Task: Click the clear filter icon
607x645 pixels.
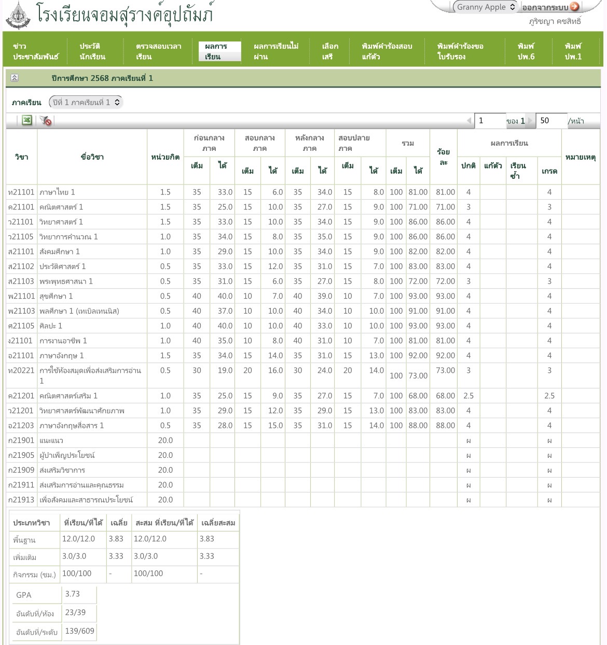Action: pyautogui.click(x=46, y=120)
